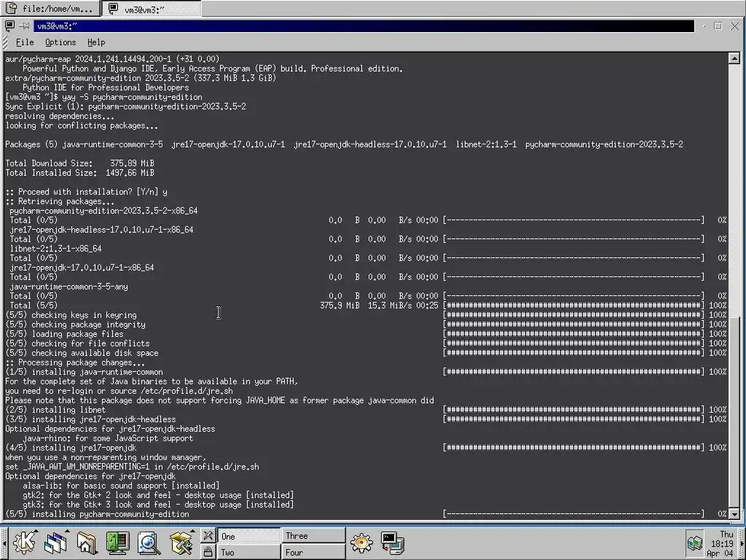Viewport: 746px width, 560px height.
Task: Click the terminal scrollbar up arrow
Action: coord(734,58)
